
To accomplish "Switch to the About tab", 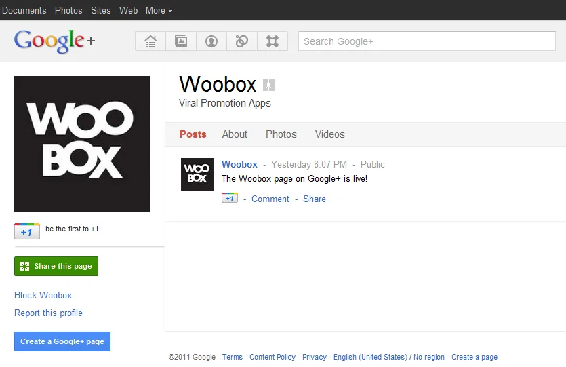I will pos(235,134).
